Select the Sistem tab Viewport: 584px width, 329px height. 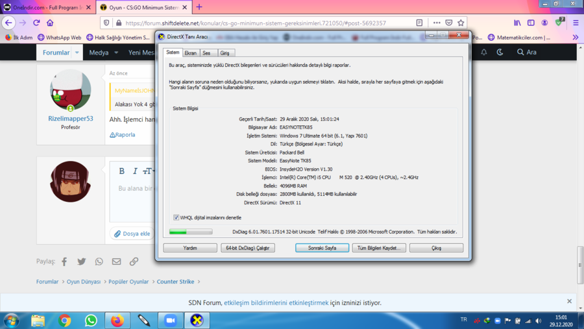pos(173,53)
